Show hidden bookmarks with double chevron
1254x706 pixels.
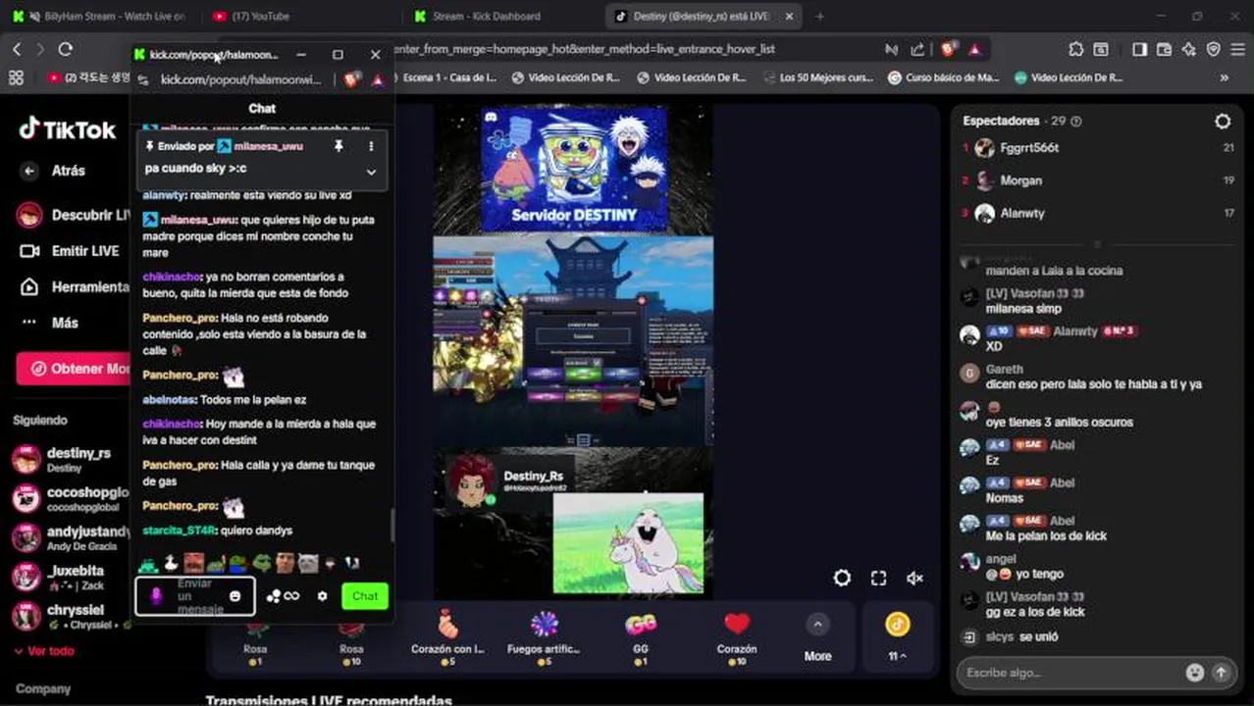1225,77
